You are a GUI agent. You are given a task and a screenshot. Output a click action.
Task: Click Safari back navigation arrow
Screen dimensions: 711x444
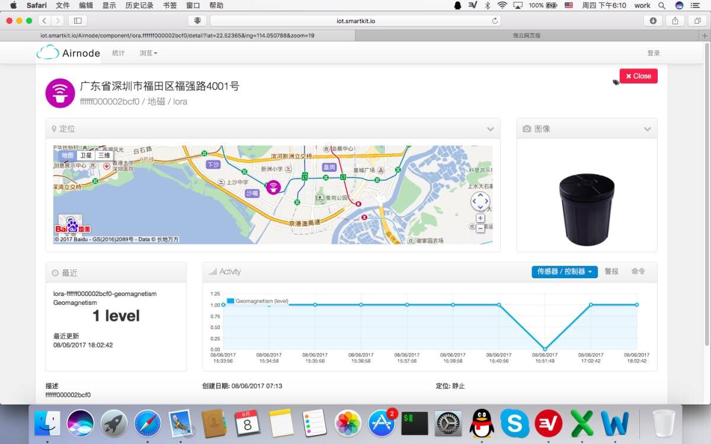(45, 21)
